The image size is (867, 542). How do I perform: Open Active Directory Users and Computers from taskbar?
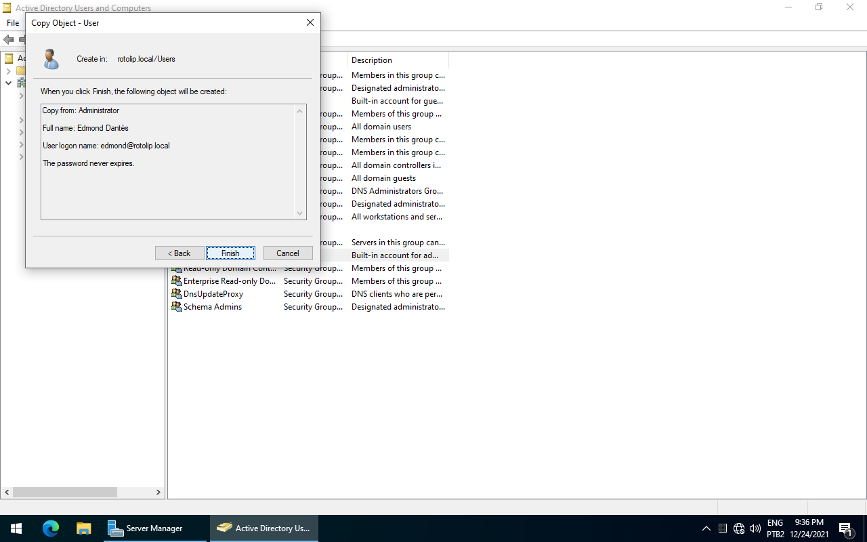coord(263,528)
